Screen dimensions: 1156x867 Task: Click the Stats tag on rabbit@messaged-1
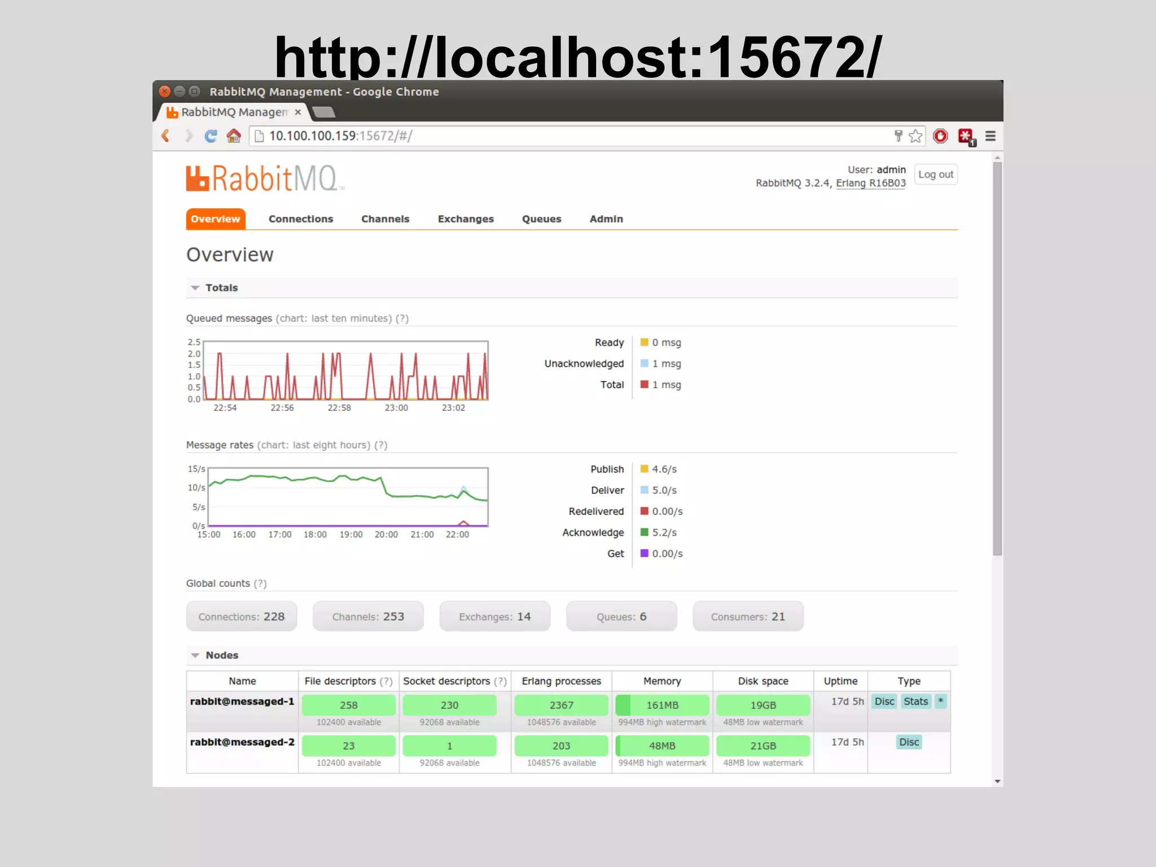(x=916, y=702)
